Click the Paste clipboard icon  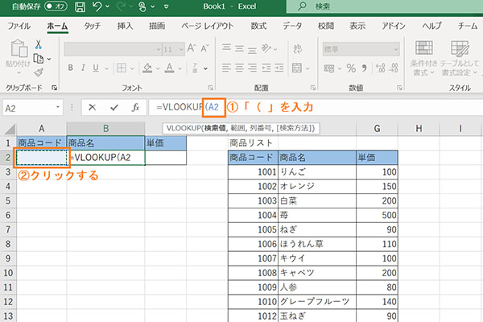point(19,48)
